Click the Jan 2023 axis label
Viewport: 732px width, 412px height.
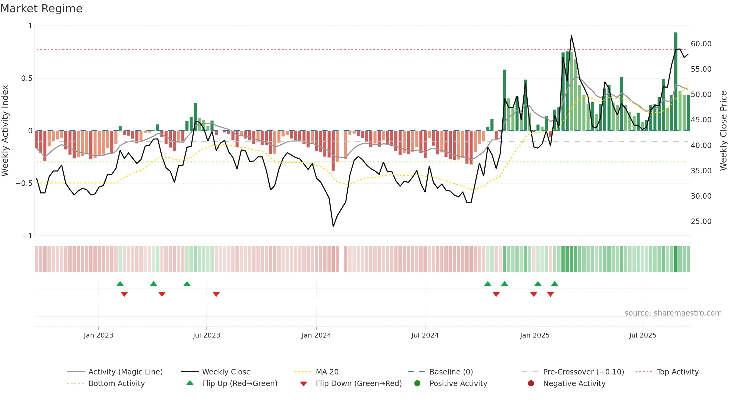click(99, 335)
